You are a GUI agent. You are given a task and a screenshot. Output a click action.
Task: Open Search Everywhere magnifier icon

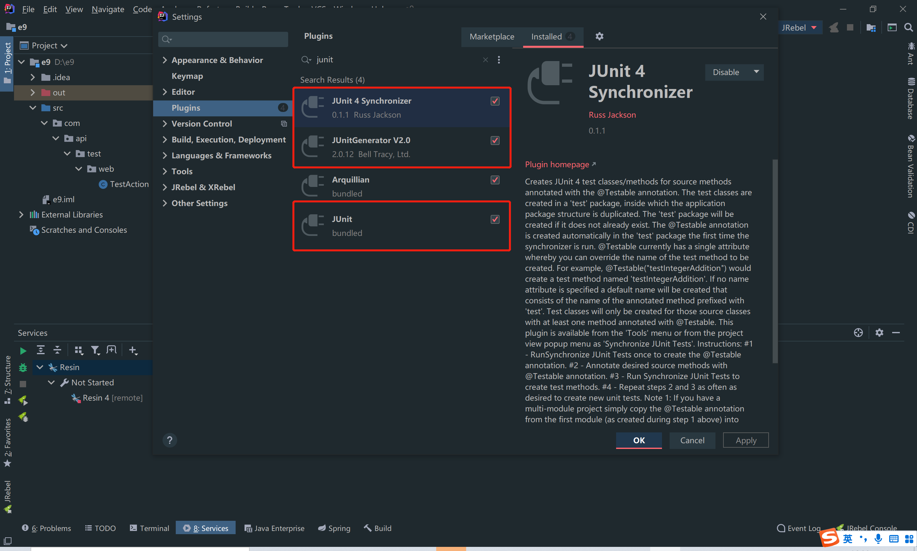tap(908, 27)
